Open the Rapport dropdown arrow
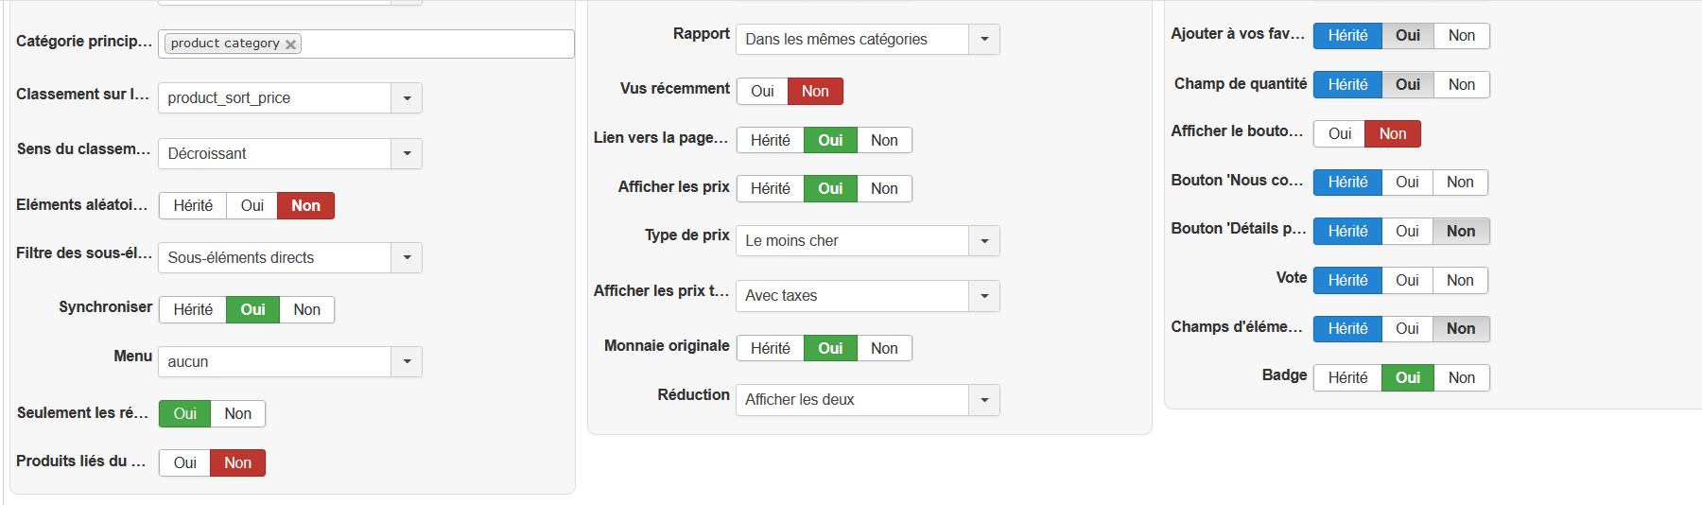The image size is (1702, 505). pos(984,40)
